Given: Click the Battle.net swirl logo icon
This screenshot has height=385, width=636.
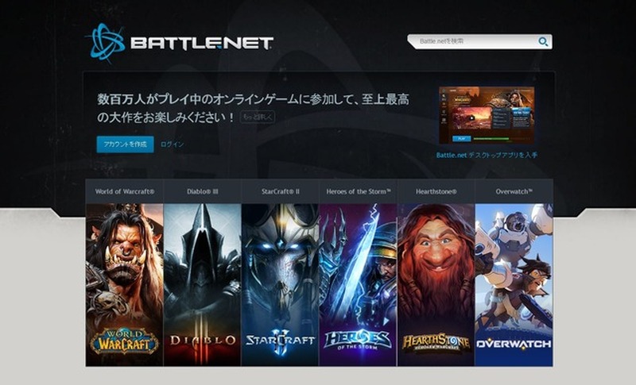Looking at the screenshot, I should [105, 43].
